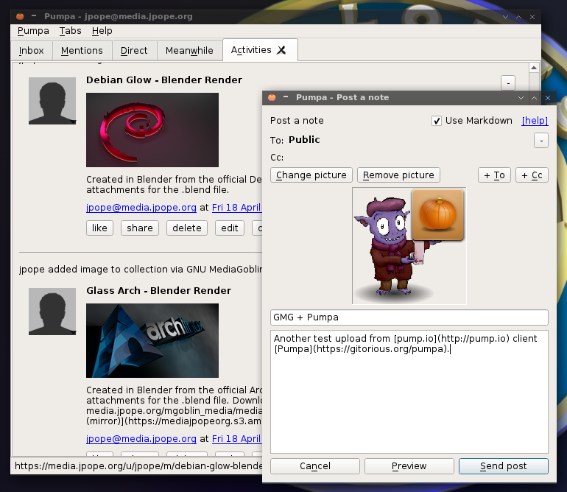This screenshot has width=567, height=492.
Task: Click the scrollbar up arrow in Activities
Action: point(534,68)
